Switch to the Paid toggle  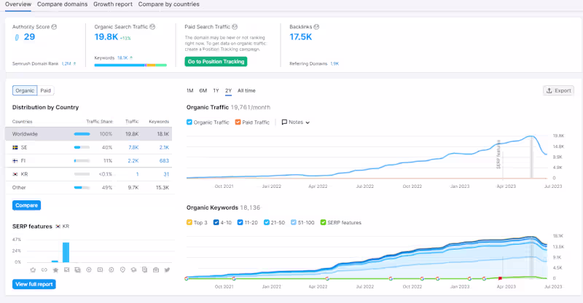(45, 91)
